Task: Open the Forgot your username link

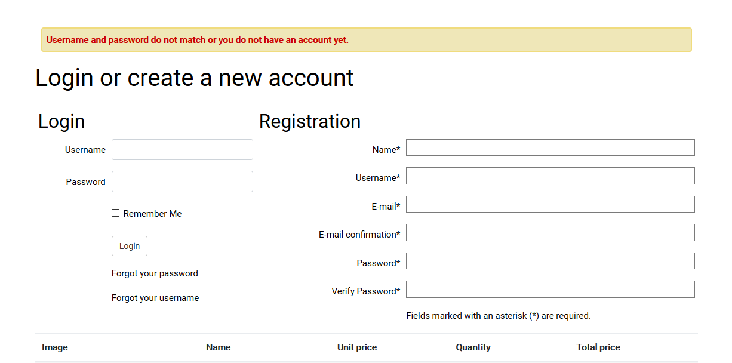Action: click(155, 298)
